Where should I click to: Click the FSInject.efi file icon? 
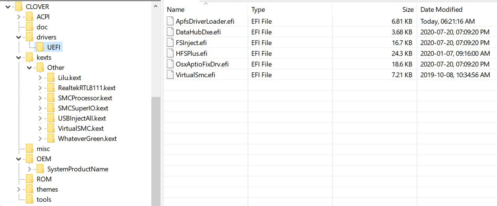[170, 43]
